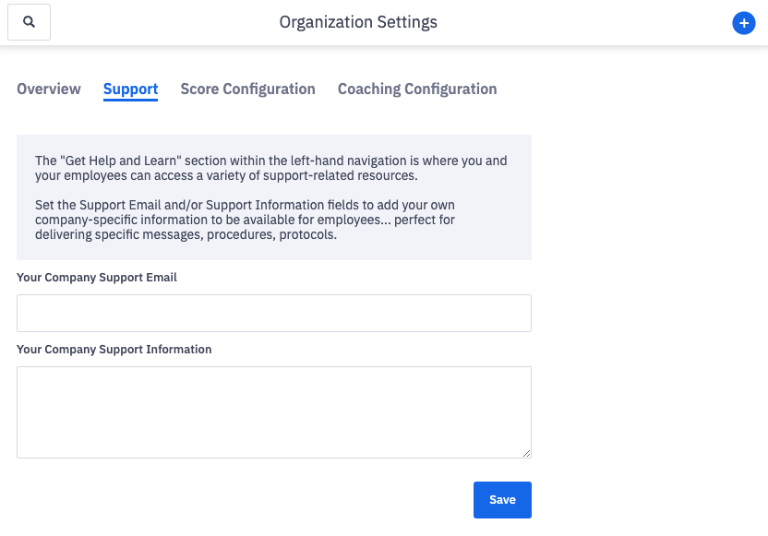Screen dimensions: 768x536
Task: Click the Save button
Action: coord(502,499)
